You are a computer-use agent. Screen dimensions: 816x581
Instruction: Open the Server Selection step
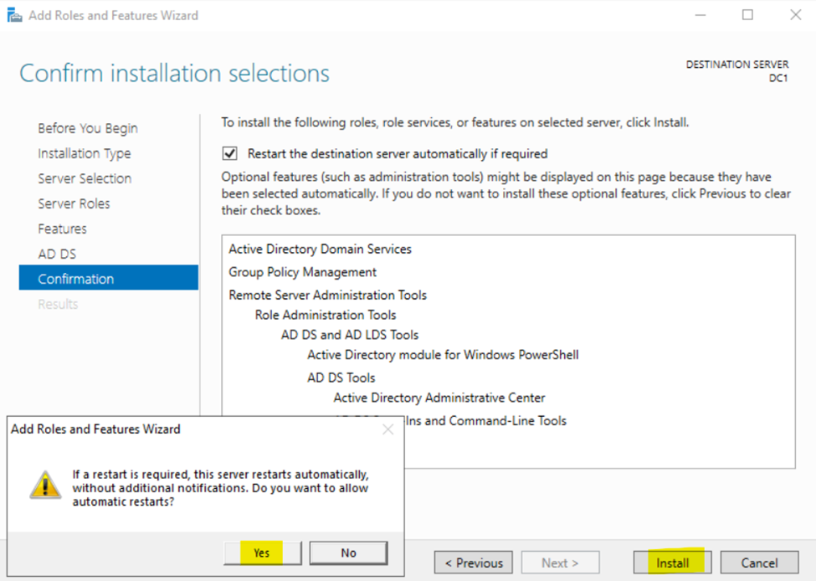[x=85, y=178]
